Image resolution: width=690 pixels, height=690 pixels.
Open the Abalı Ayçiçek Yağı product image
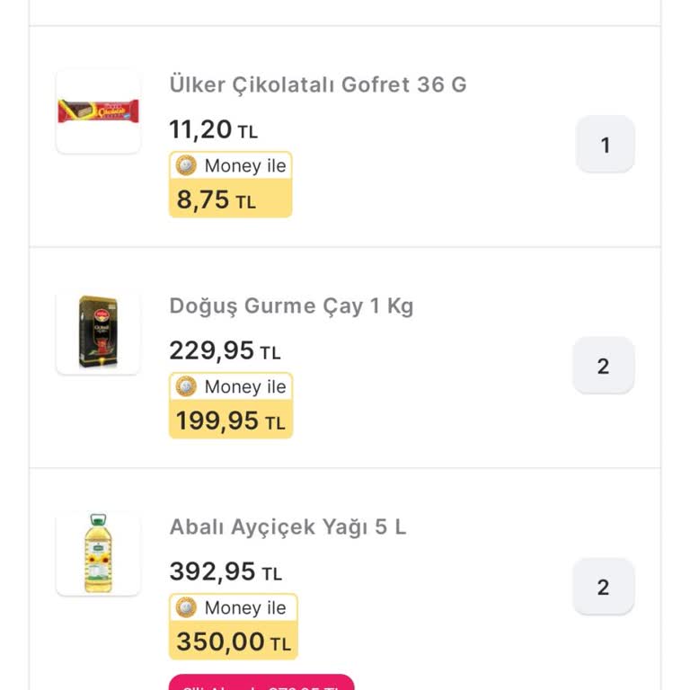pyautogui.click(x=98, y=553)
